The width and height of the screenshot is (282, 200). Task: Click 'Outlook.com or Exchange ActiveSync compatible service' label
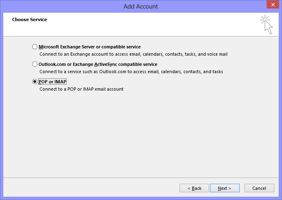98,64
